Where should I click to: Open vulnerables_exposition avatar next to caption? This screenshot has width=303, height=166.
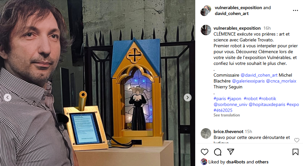tap(206, 30)
